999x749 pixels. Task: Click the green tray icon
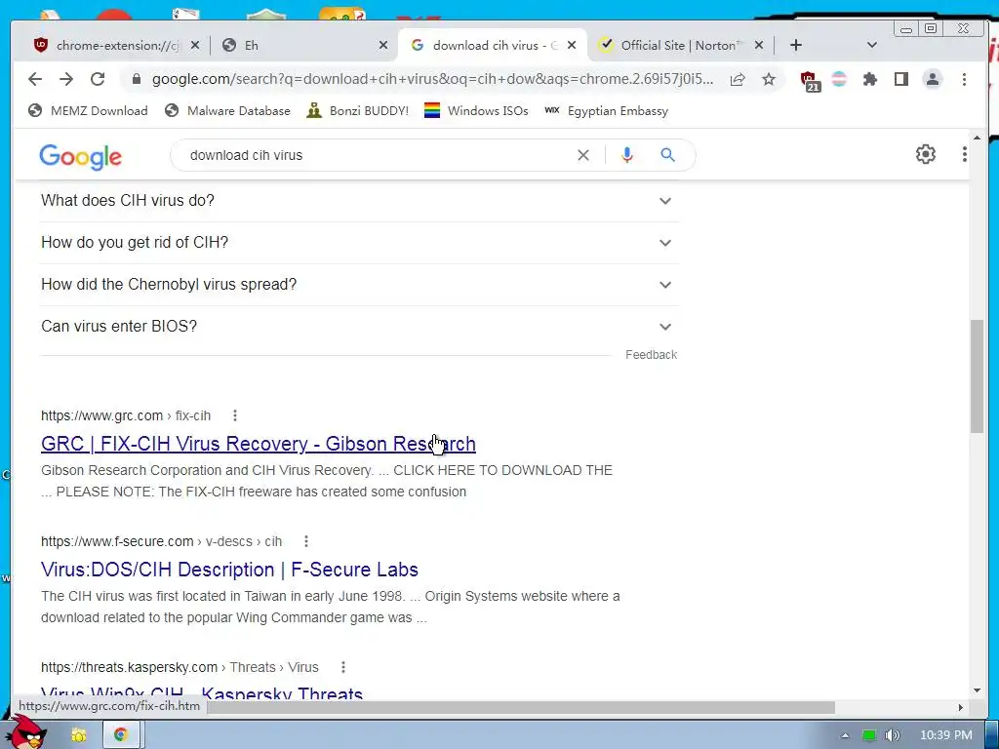[868, 735]
